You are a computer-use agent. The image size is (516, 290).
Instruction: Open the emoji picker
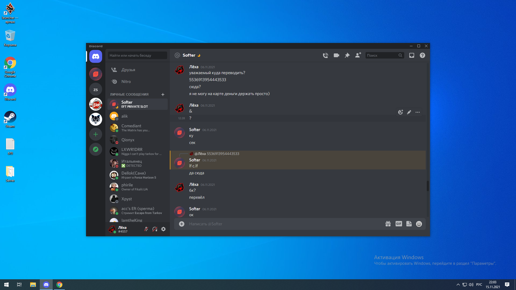point(419,224)
